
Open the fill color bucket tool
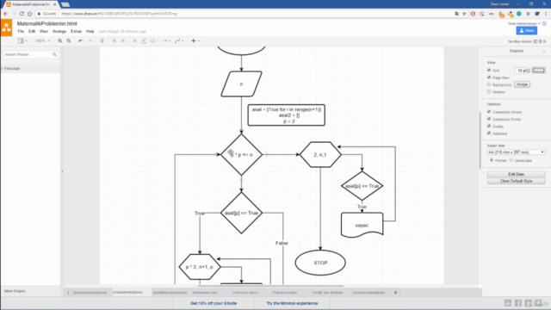135,40
